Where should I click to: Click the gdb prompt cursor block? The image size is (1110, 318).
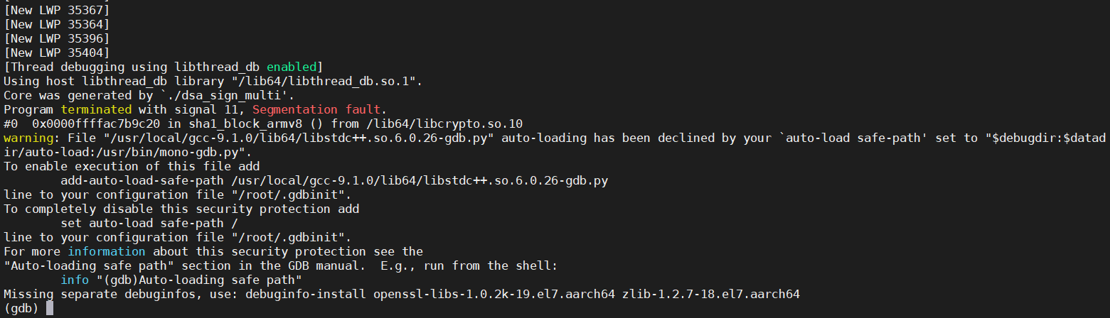coord(50,308)
